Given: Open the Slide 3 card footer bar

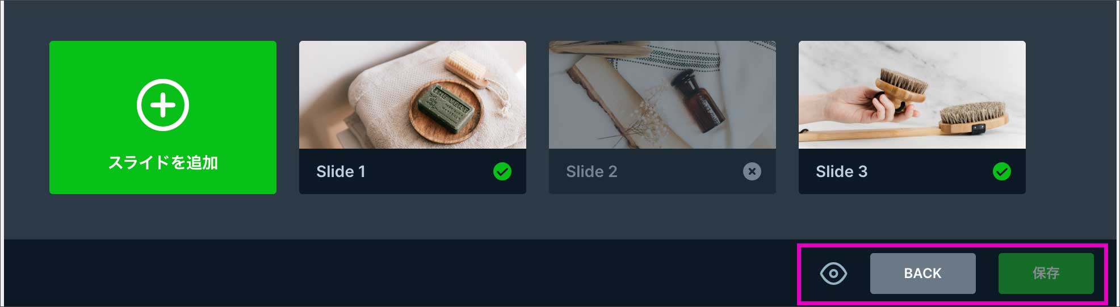Looking at the screenshot, I should [x=912, y=171].
